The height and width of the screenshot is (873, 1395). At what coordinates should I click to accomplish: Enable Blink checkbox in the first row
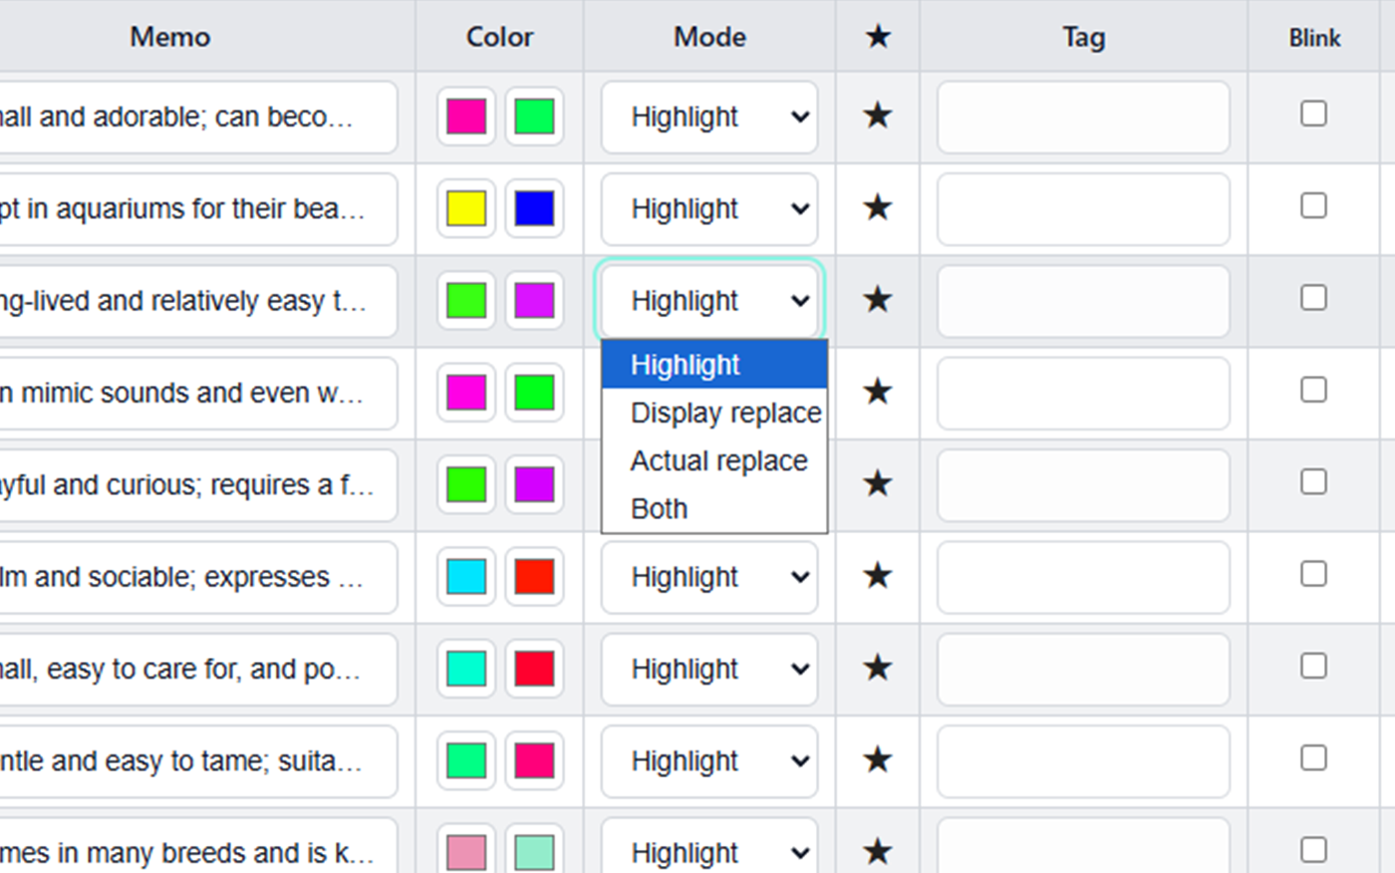tap(1313, 114)
